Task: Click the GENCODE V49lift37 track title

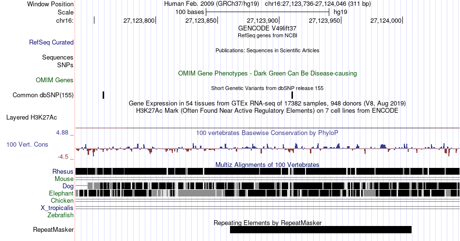Action: [x=267, y=28]
